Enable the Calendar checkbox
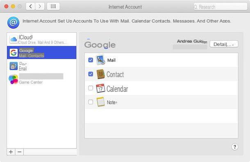This screenshot has width=250, height=162. point(91,88)
